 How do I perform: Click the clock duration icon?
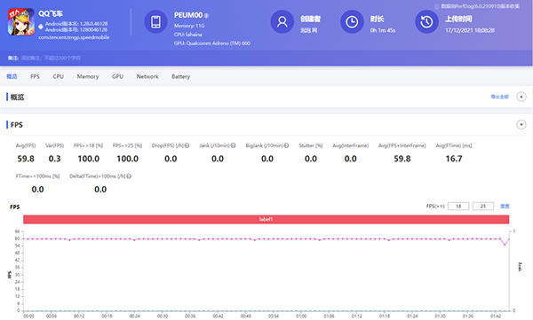tap(352, 22)
